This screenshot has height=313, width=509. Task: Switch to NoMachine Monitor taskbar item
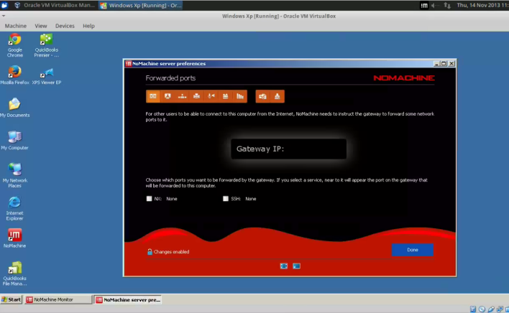click(58, 299)
